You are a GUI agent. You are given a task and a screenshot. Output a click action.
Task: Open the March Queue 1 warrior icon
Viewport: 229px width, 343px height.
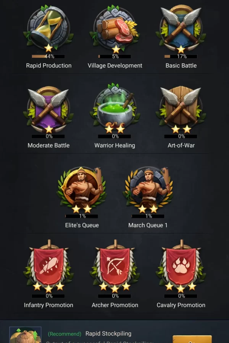(x=148, y=188)
